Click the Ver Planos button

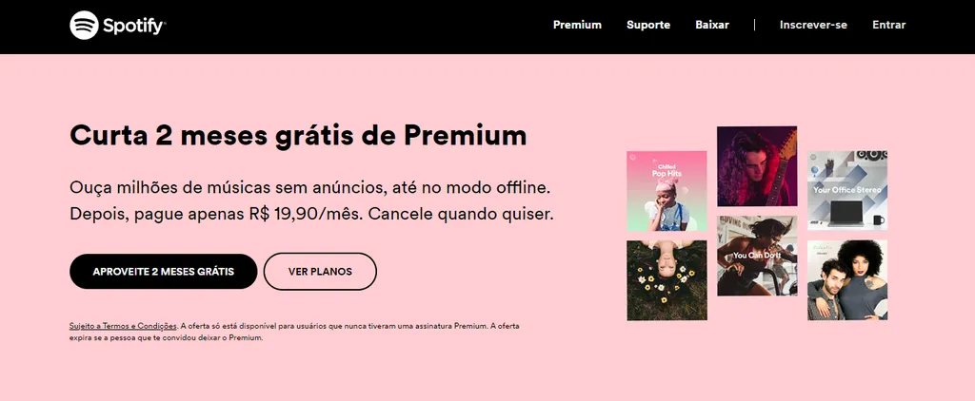coord(320,271)
